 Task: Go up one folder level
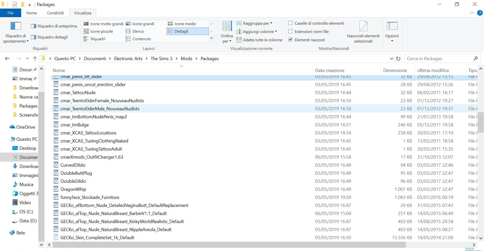click(35, 59)
